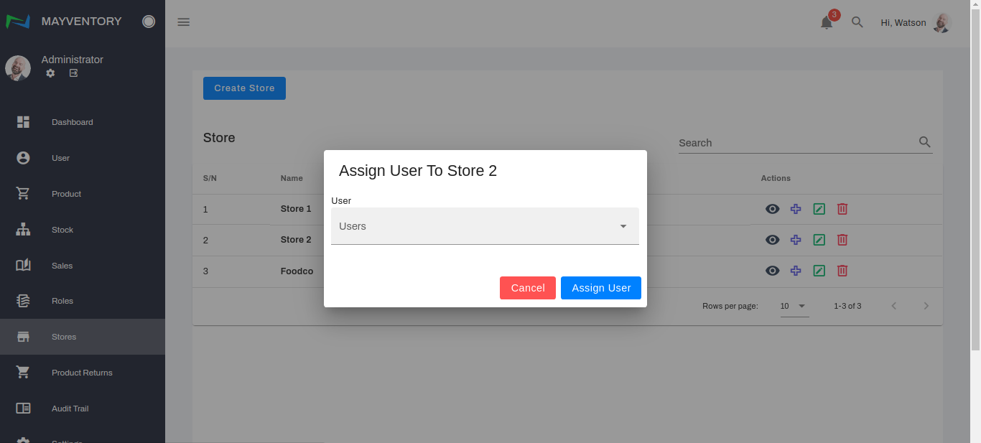View Foodco details with eye icon

pyautogui.click(x=772, y=271)
